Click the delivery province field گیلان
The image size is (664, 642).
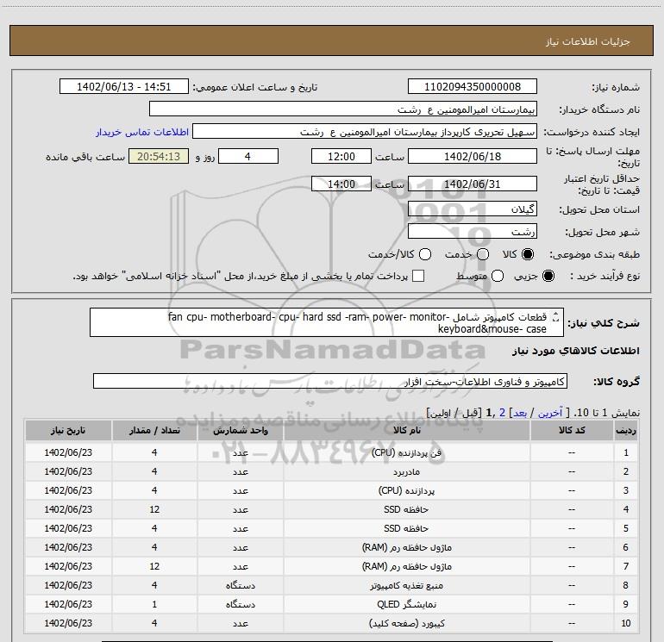(473, 209)
